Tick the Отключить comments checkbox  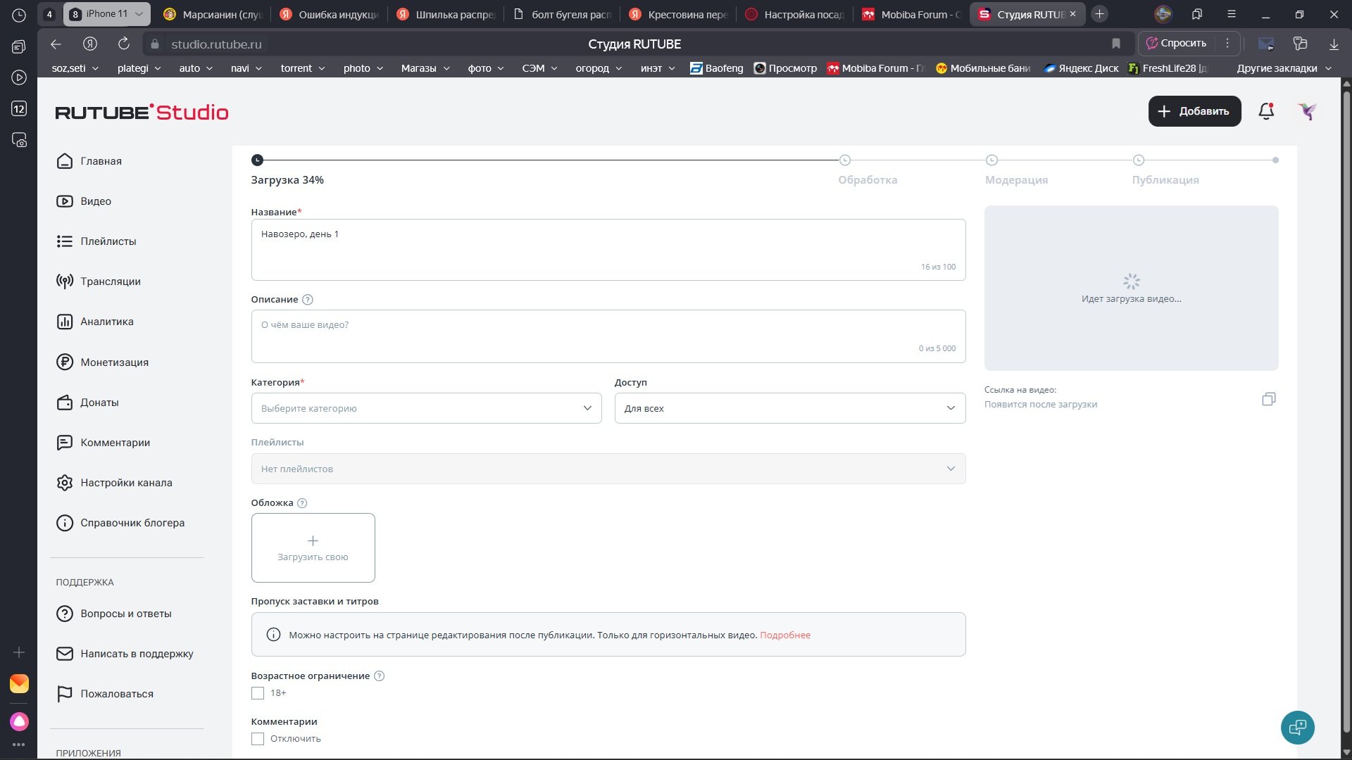pyautogui.click(x=258, y=739)
